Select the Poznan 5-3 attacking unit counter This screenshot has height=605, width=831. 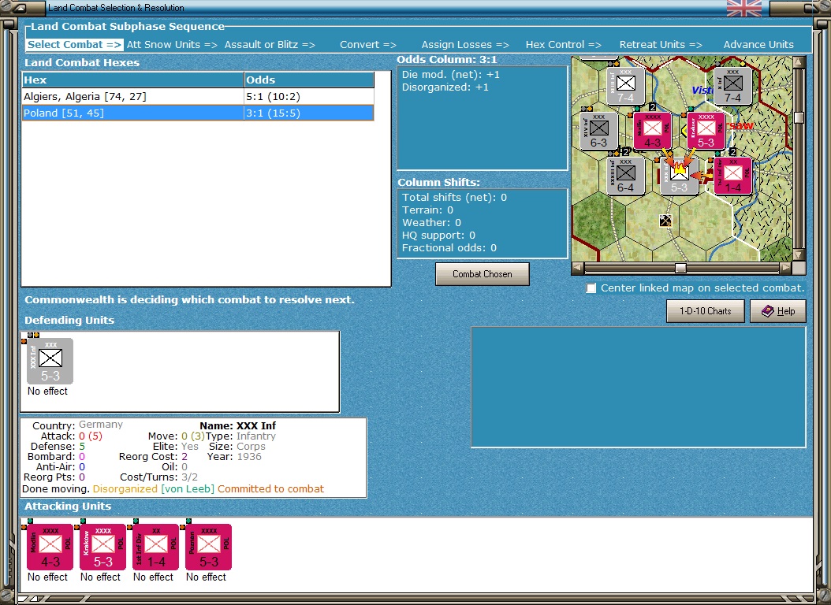click(209, 547)
